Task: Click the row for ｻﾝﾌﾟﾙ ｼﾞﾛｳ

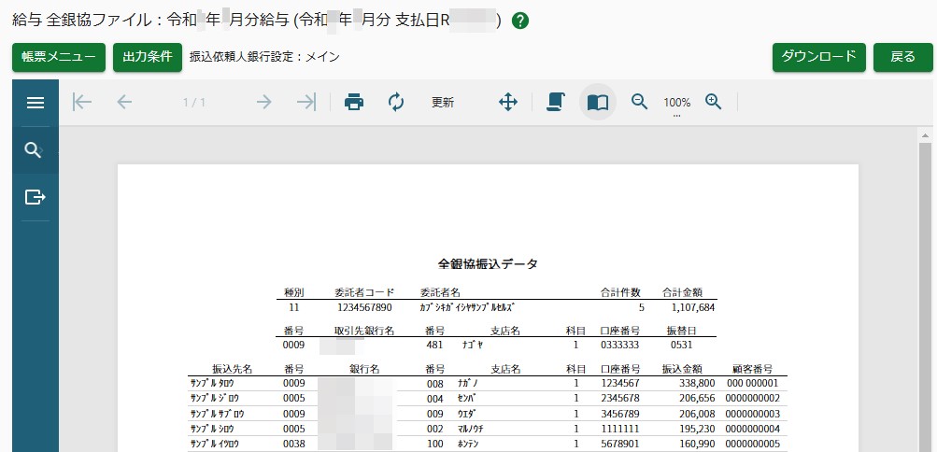Action: (x=487, y=398)
